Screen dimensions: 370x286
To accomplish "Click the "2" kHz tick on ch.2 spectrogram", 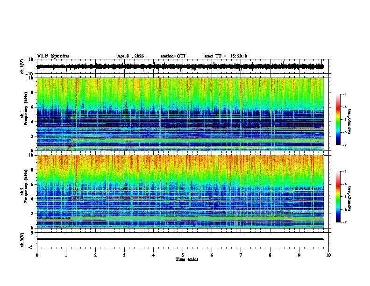I will coord(32,214).
